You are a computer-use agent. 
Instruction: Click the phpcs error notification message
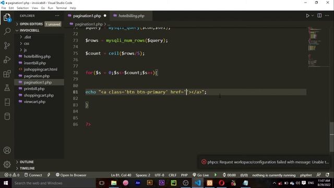pyautogui.click(x=268, y=162)
